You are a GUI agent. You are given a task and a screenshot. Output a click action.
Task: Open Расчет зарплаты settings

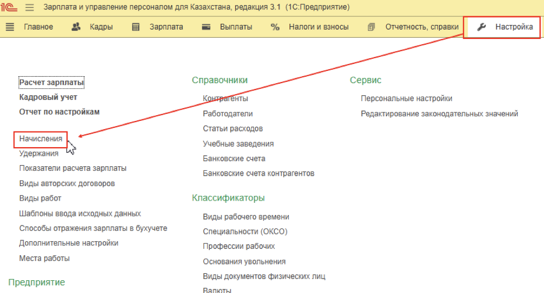click(51, 83)
